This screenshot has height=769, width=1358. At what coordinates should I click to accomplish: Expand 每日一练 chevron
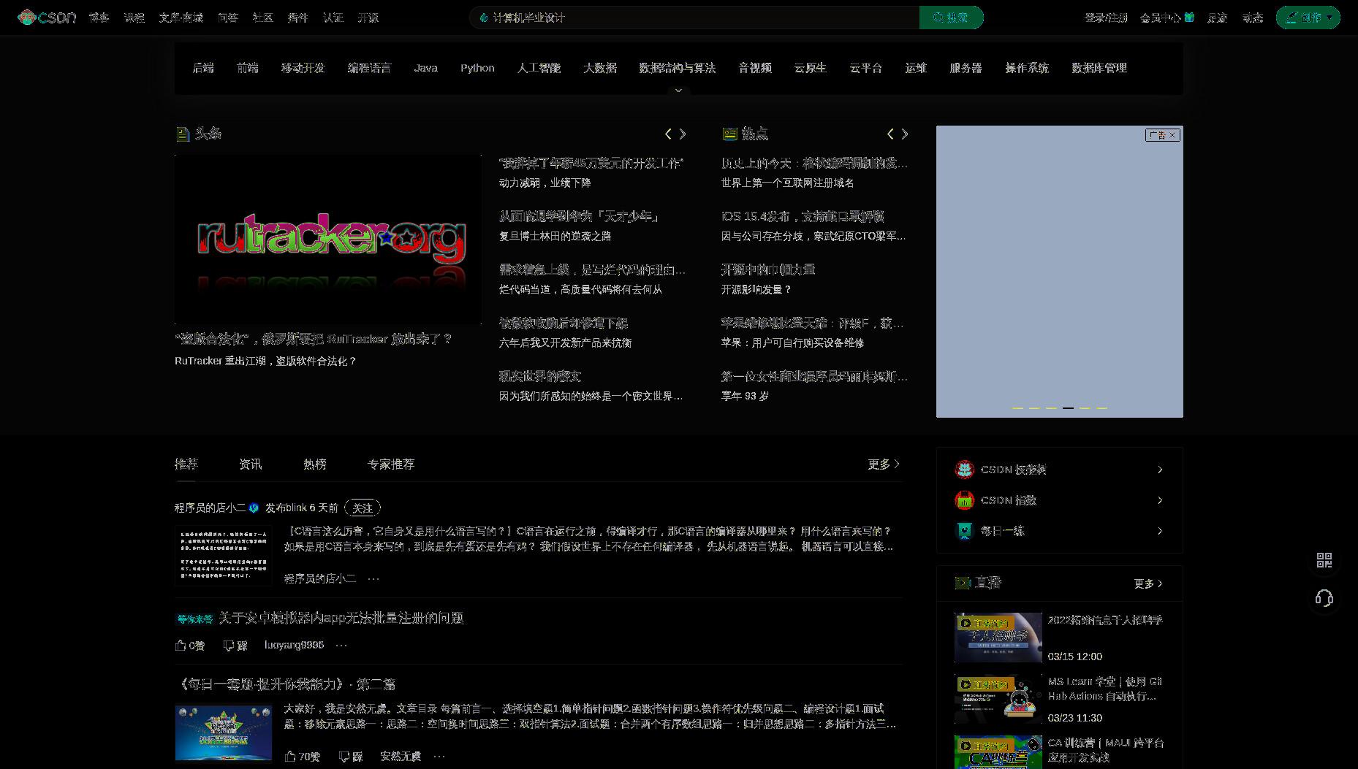point(1160,531)
